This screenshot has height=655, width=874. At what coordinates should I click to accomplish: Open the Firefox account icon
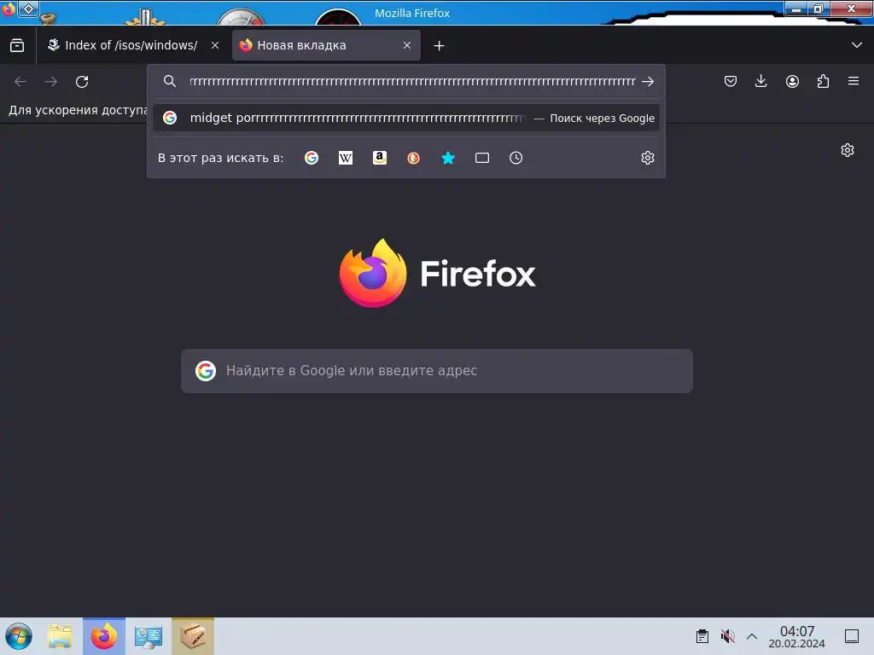792,81
